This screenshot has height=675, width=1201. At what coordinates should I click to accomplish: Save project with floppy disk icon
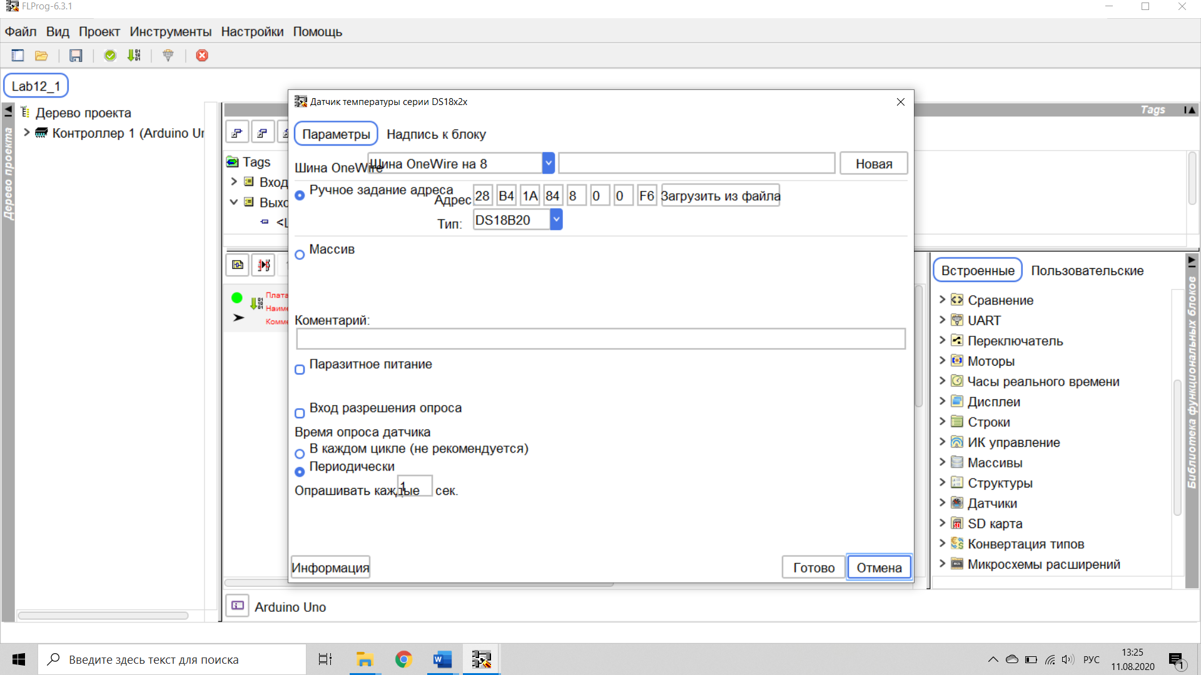(76, 56)
